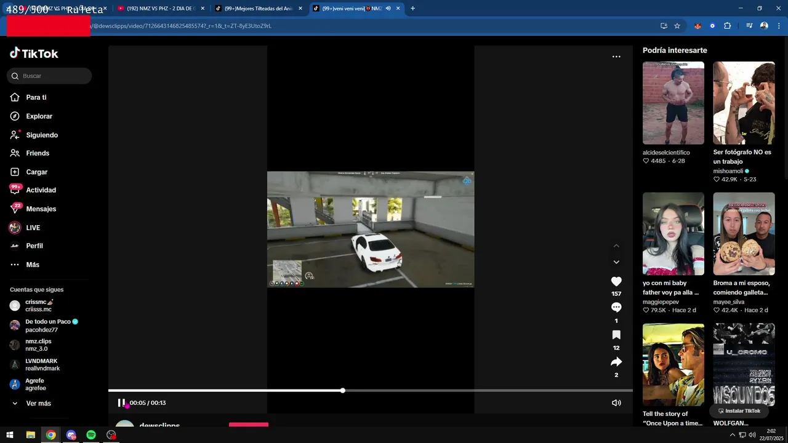The height and width of the screenshot is (443, 788).
Task: Open the video options three-dot menu
Action: point(616,57)
